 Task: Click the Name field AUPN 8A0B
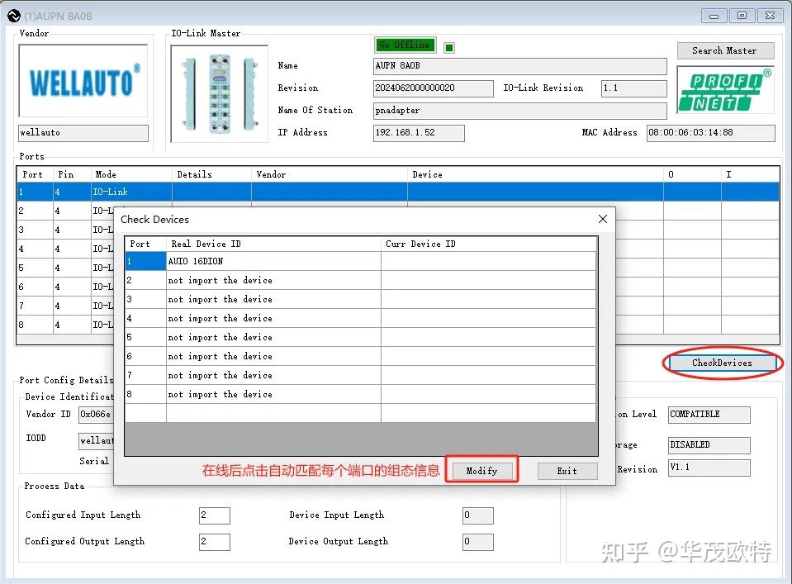[x=519, y=66]
